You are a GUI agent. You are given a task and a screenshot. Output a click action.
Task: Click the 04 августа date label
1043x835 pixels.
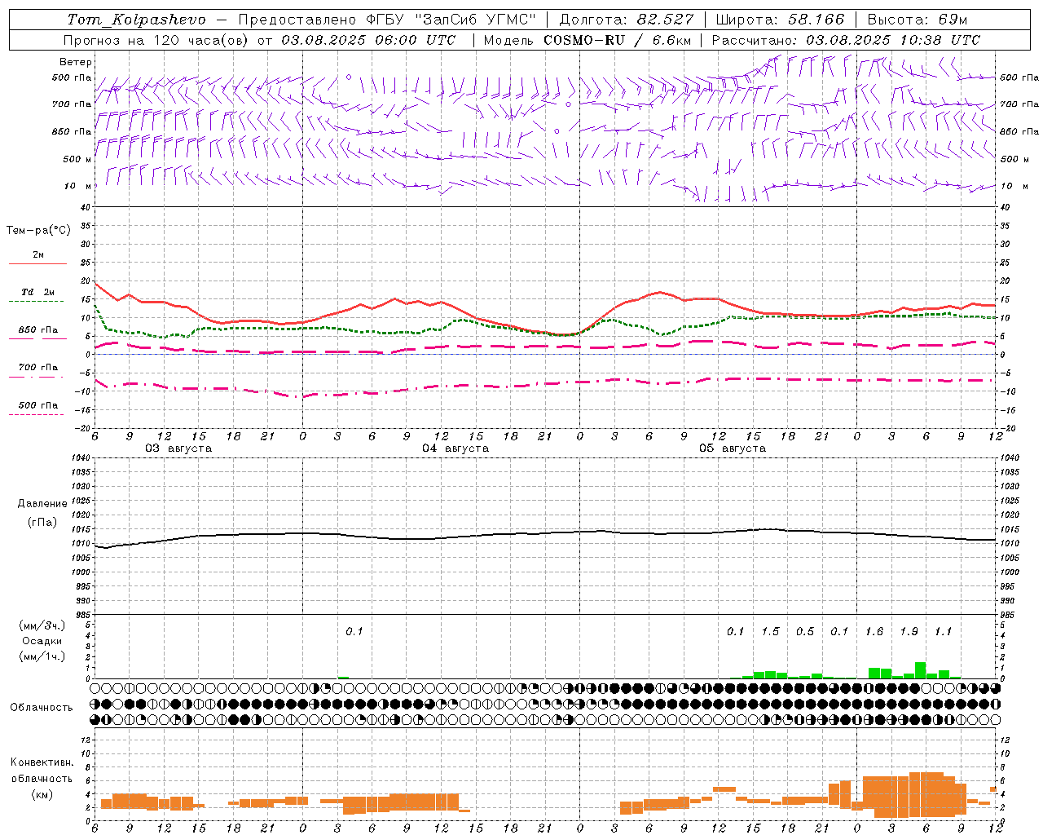[455, 448]
